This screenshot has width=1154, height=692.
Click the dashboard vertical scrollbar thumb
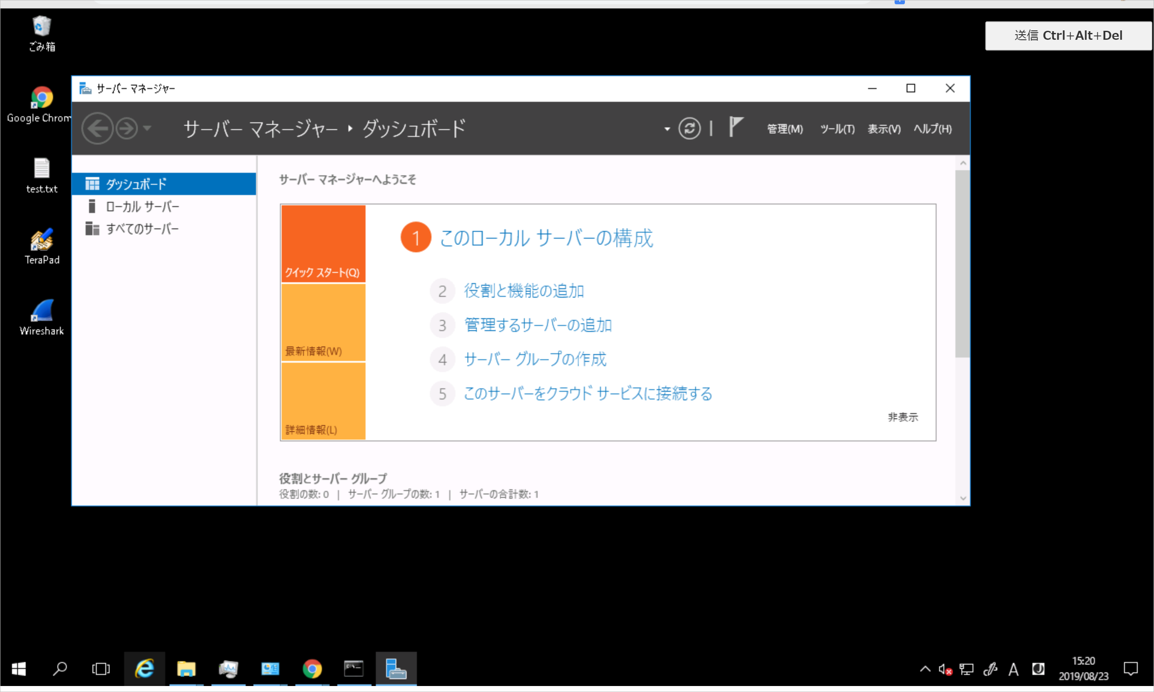[962, 263]
